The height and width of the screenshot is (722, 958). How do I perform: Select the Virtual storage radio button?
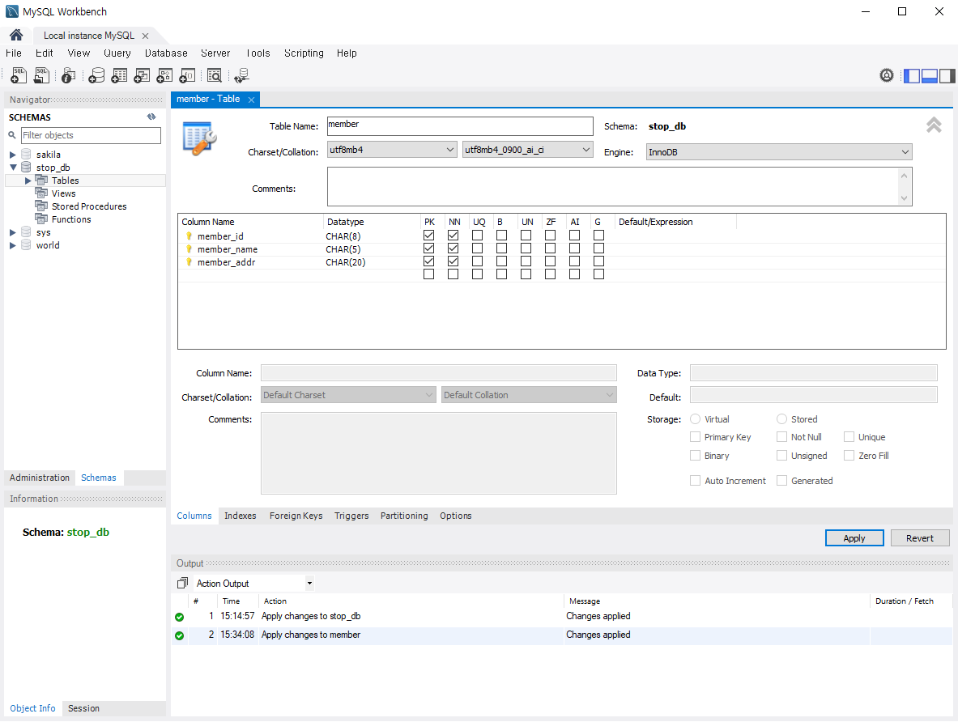pyautogui.click(x=696, y=419)
